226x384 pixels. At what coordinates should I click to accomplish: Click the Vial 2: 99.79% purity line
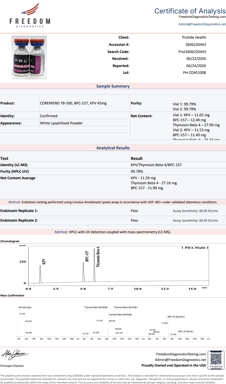(x=184, y=109)
